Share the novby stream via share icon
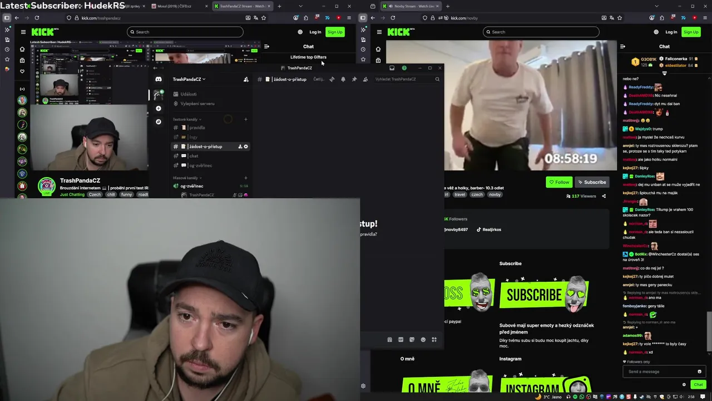712x401 pixels. tap(604, 196)
